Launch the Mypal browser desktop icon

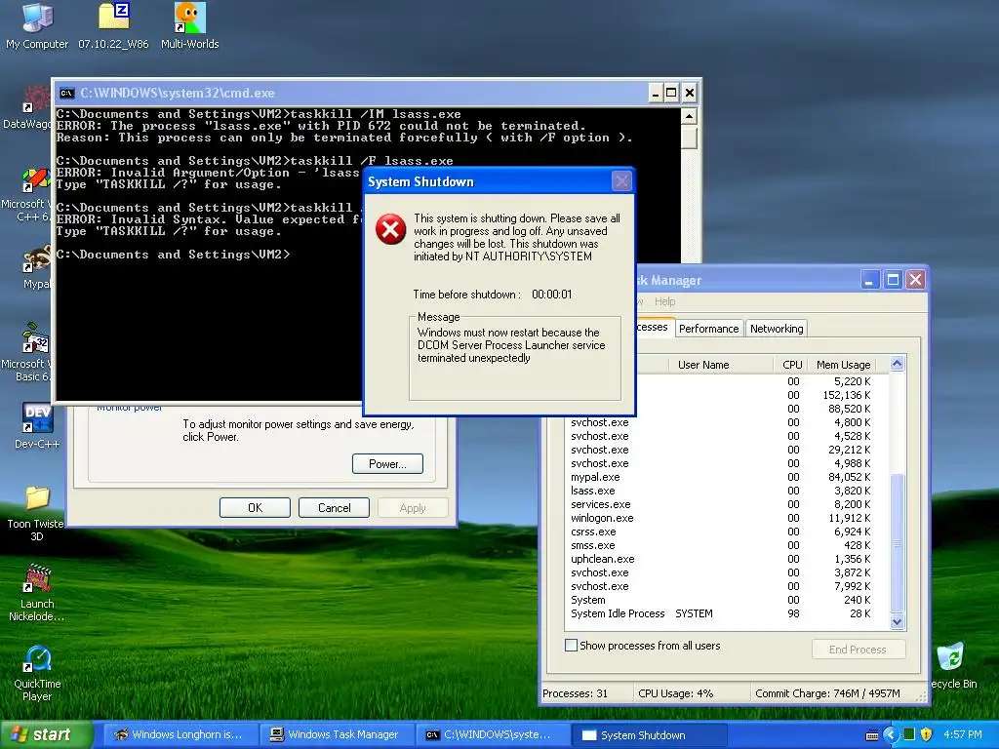(x=35, y=267)
